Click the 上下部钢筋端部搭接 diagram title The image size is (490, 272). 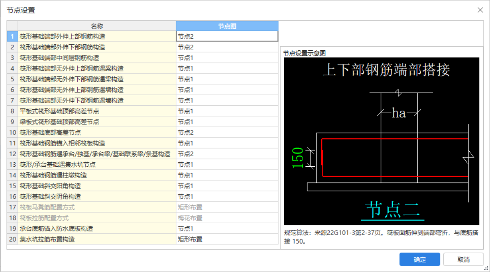(x=387, y=70)
